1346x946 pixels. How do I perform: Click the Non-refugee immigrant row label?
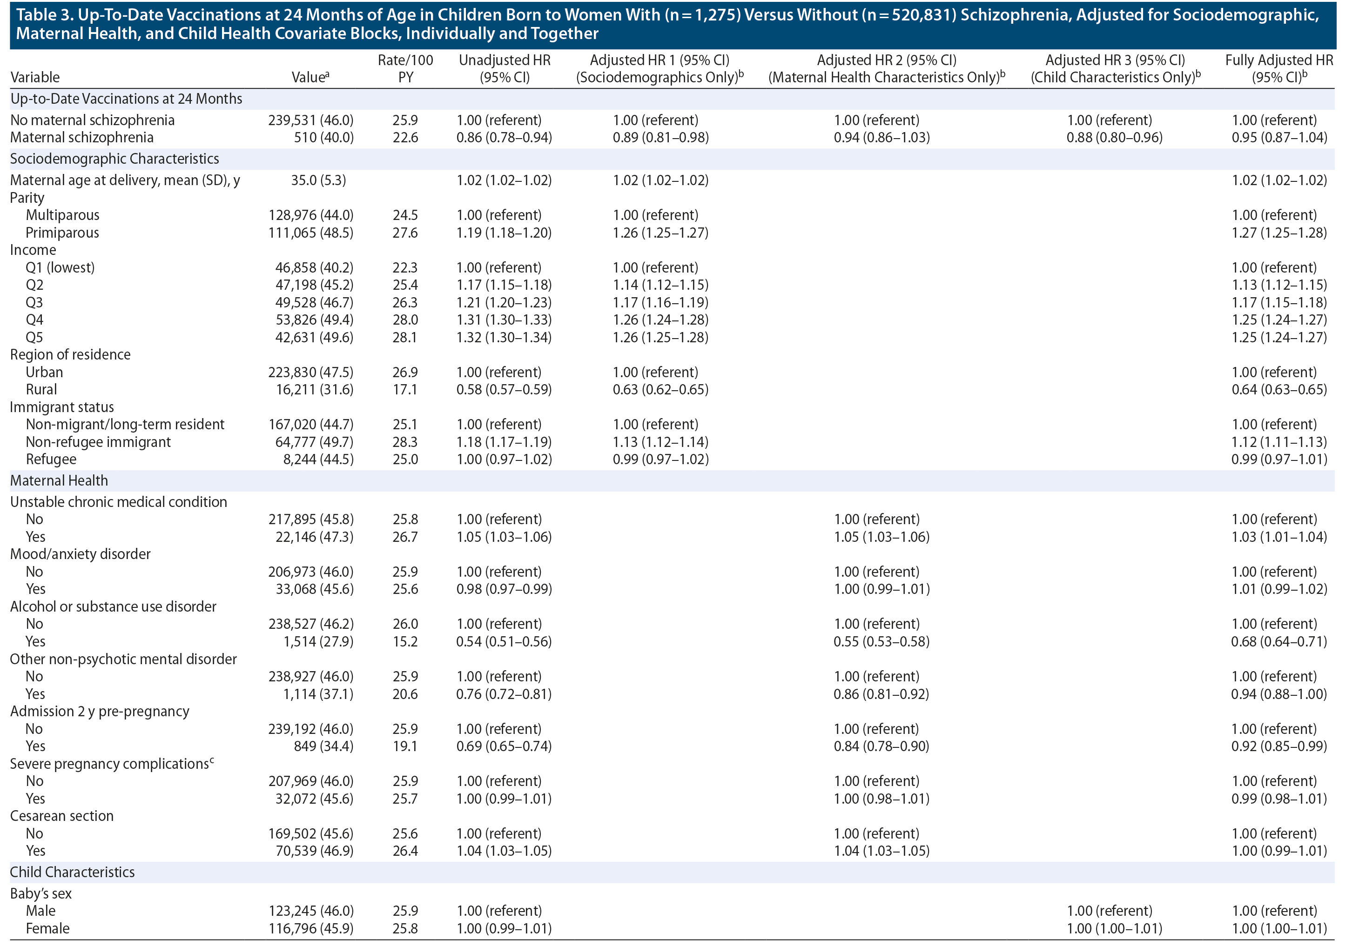[98, 442]
